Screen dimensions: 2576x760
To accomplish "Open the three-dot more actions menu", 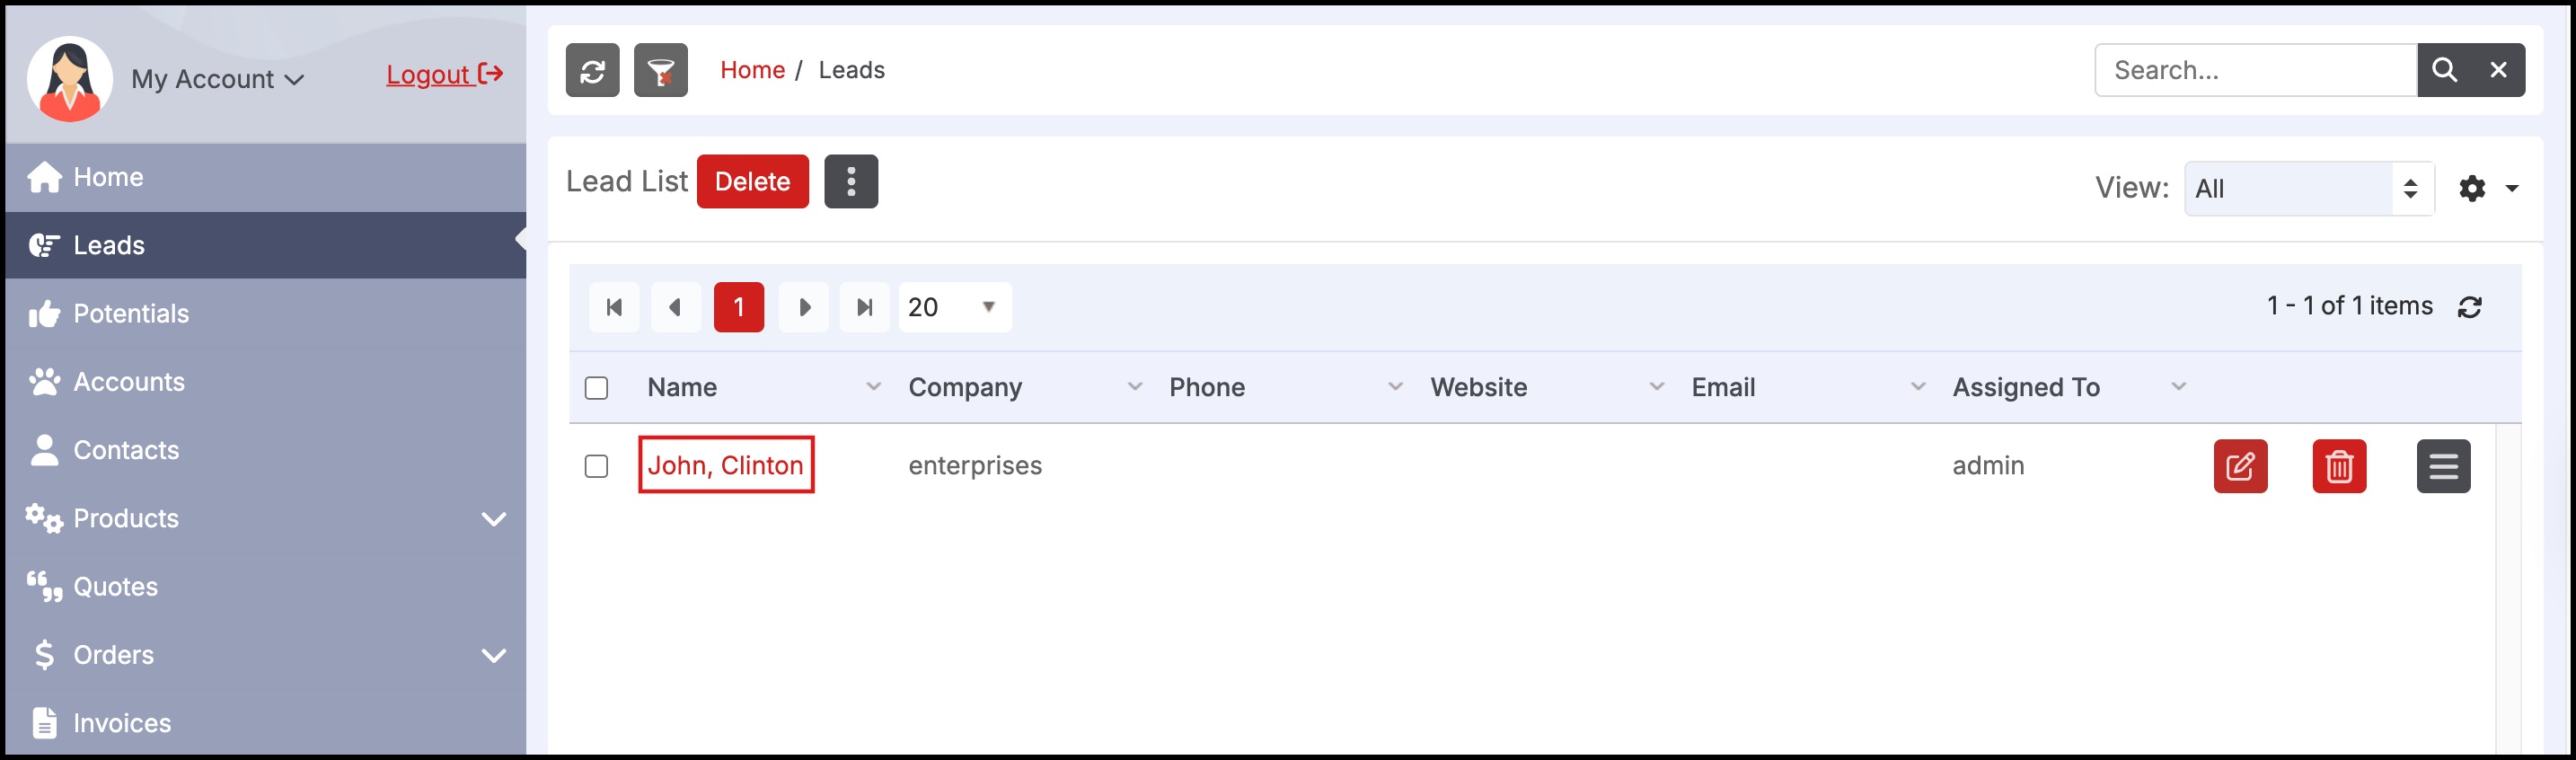I will (851, 181).
